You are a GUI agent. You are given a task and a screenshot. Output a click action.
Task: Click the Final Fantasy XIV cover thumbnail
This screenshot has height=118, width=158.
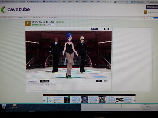(x=102, y=99)
